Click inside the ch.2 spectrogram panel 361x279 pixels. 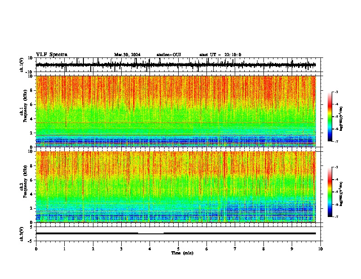coord(176,187)
